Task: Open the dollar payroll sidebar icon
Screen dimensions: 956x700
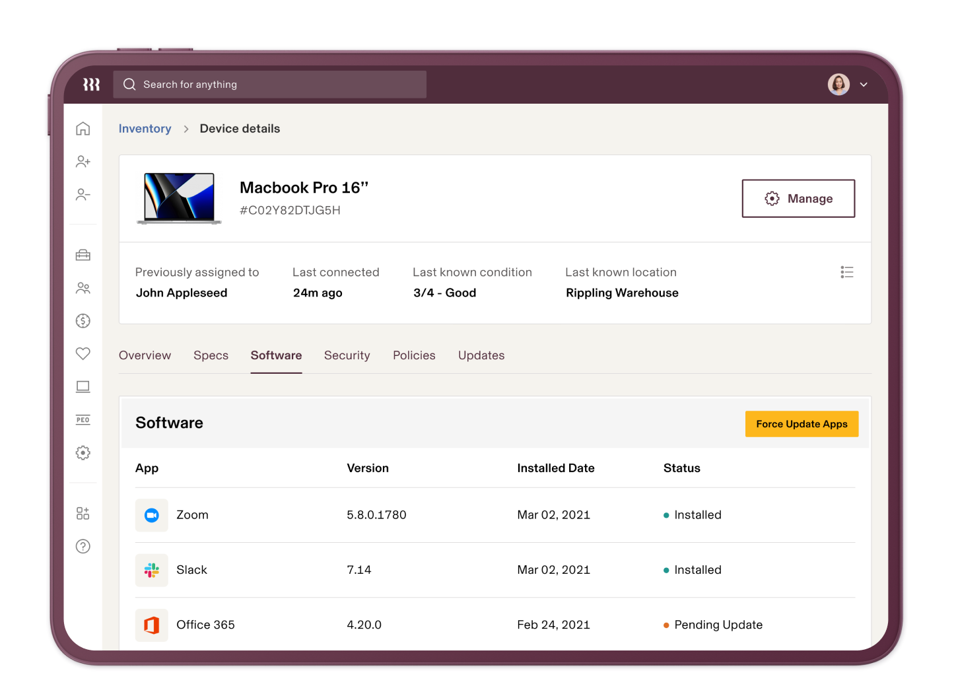Action: [x=83, y=321]
